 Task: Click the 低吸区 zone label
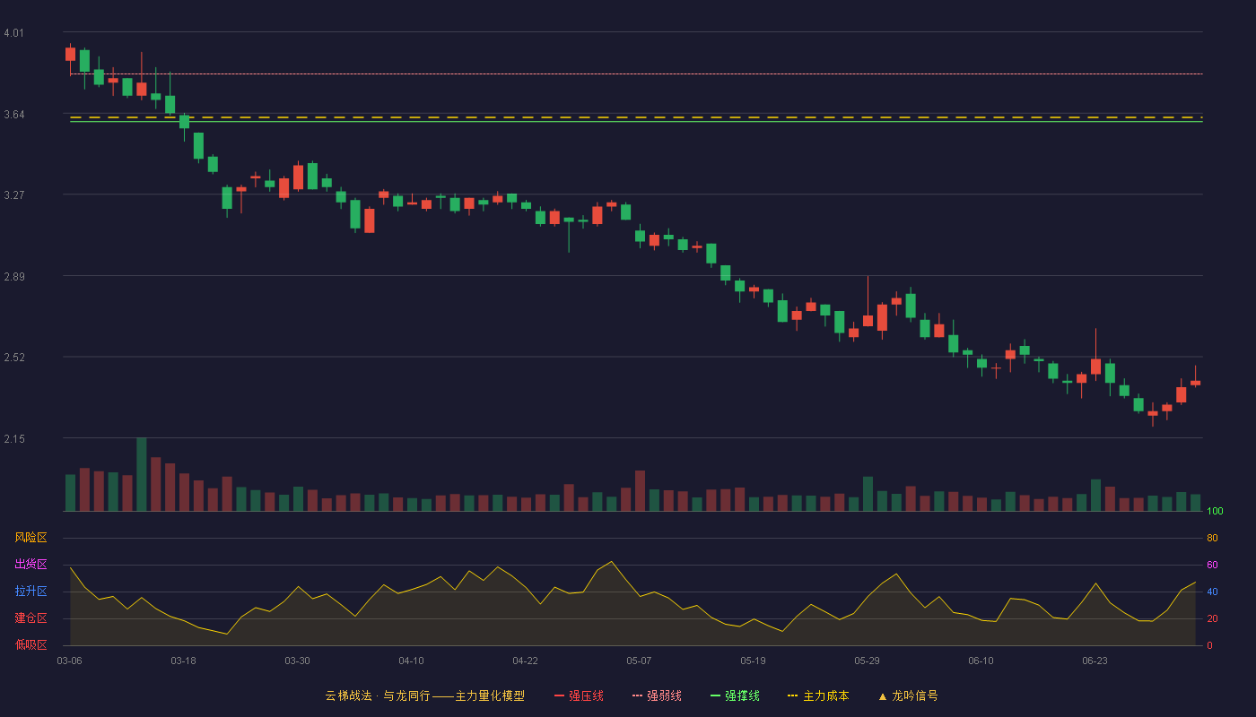coord(31,644)
